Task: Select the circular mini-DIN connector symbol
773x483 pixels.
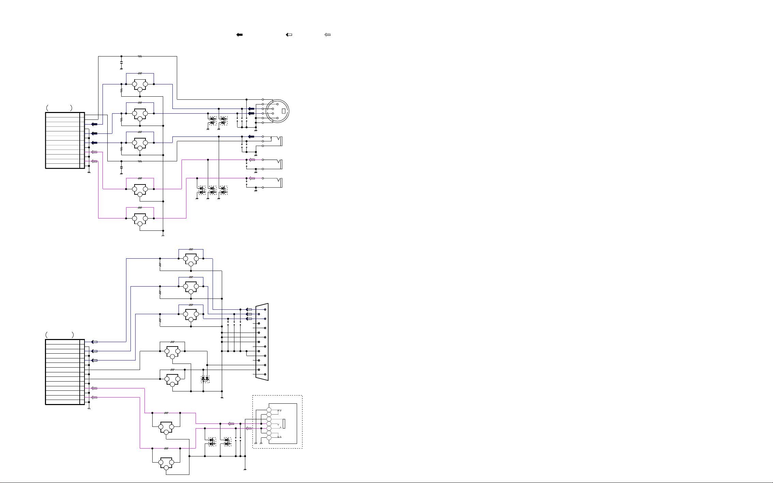Action: (277, 111)
